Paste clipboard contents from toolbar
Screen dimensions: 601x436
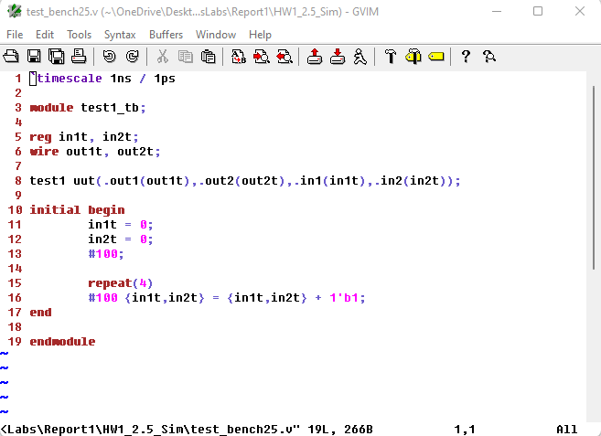[208, 57]
